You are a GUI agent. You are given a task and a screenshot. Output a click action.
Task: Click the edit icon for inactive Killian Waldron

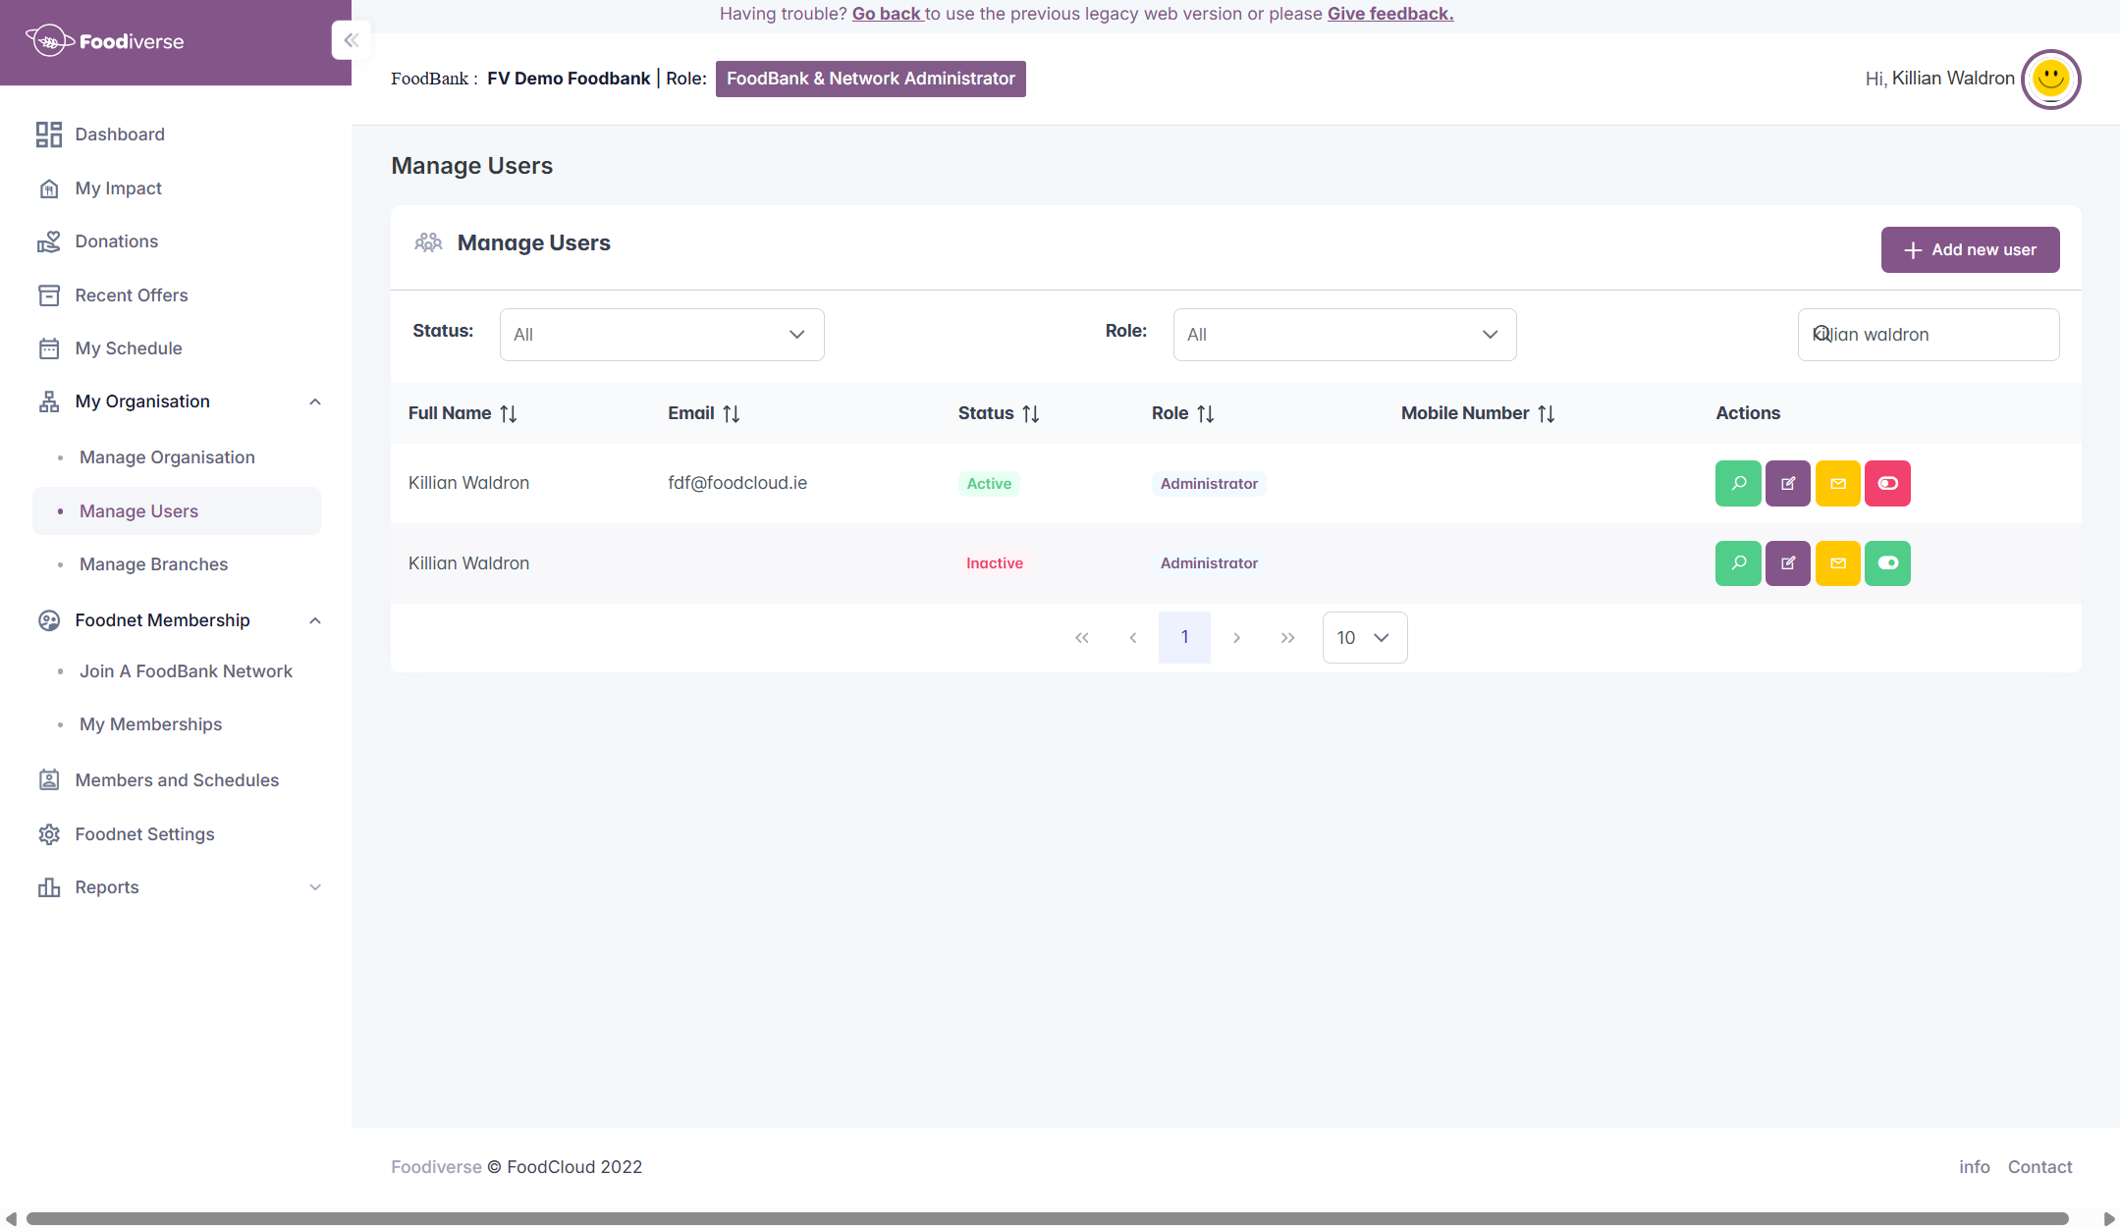point(1787,563)
